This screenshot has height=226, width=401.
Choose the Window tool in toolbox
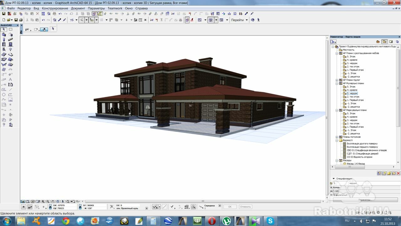point(4,44)
